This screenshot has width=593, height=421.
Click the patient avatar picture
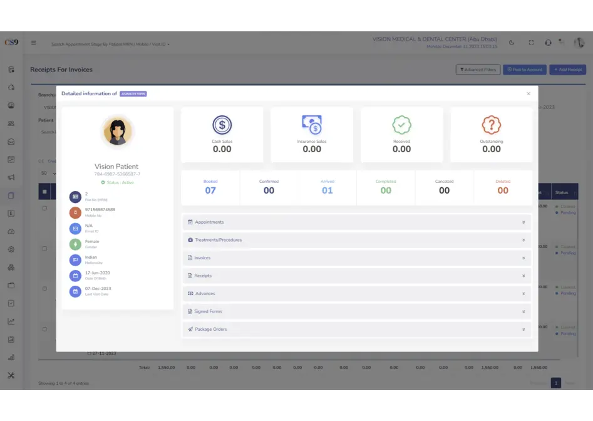click(x=118, y=132)
